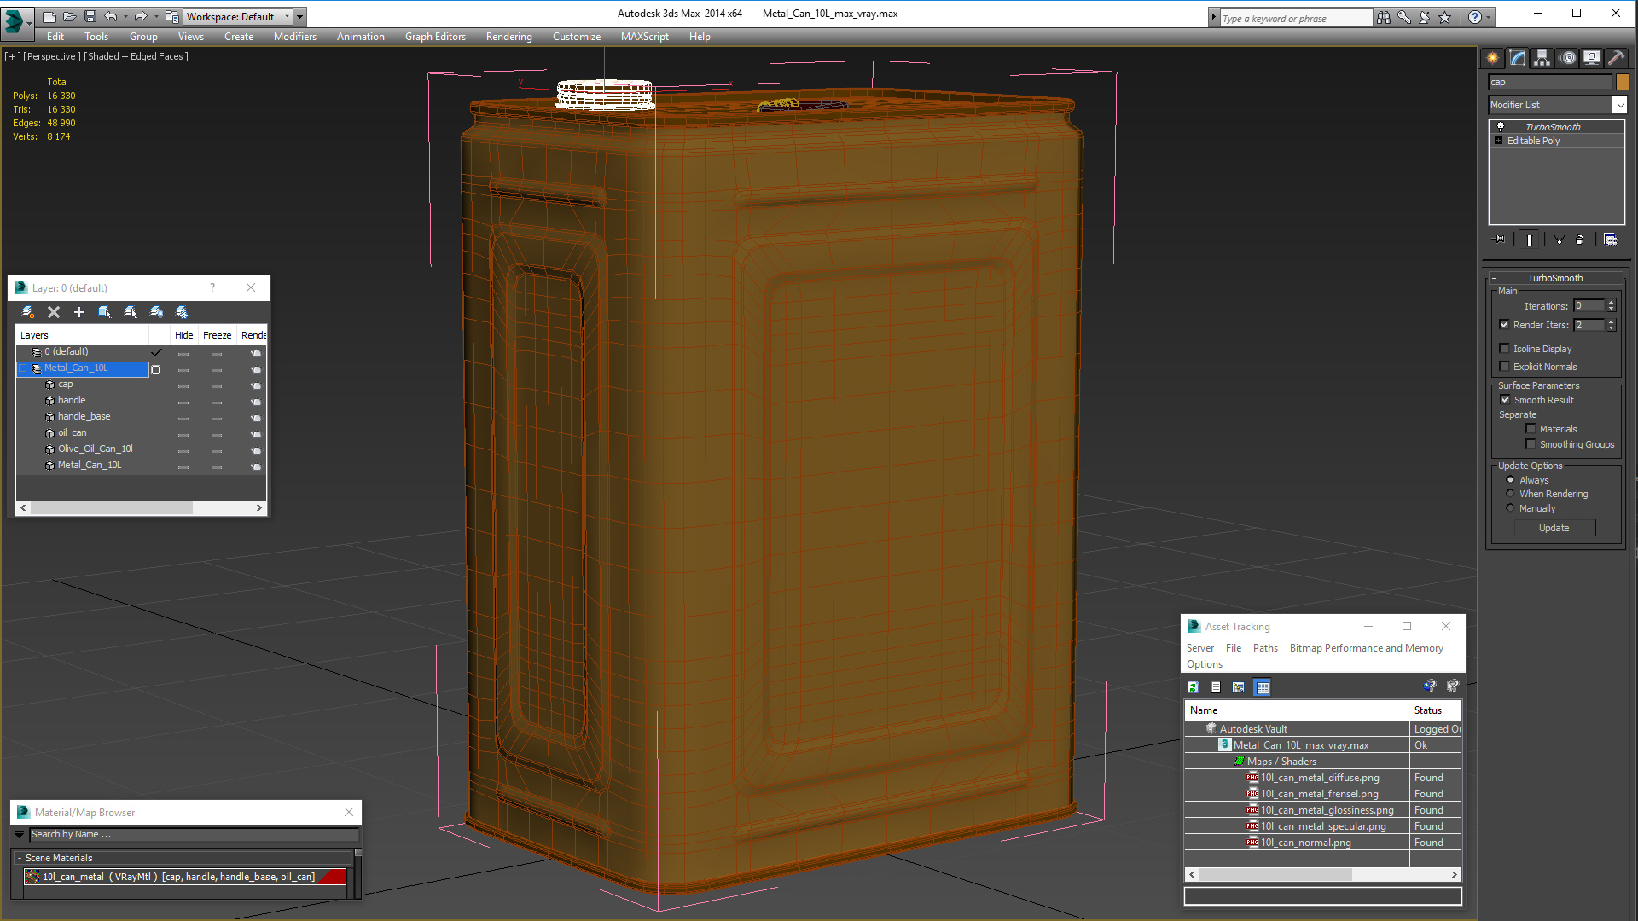
Task: Open a file with the toolbar folder icon
Action: point(69,16)
